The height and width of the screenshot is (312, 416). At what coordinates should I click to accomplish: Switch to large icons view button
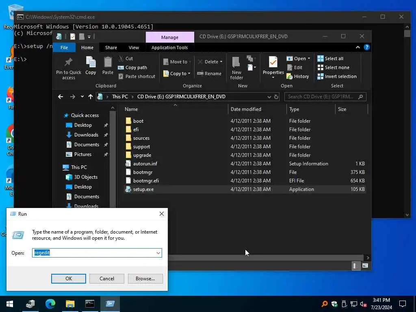click(365, 266)
